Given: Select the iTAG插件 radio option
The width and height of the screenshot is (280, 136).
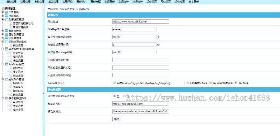Looking at the screenshot, I should tap(236, 83).
